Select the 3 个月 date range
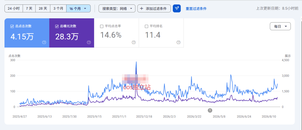The width and height of the screenshot is (302, 130). click(x=58, y=9)
